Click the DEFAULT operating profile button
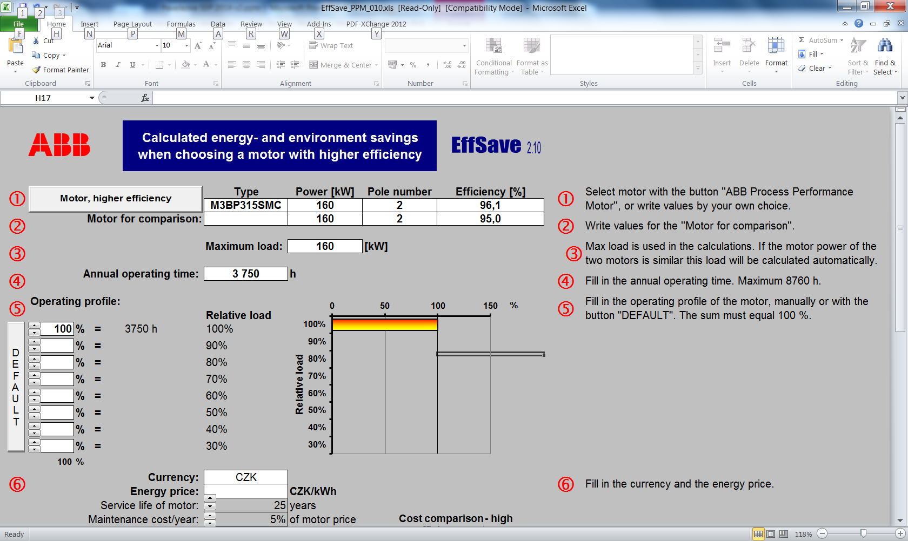Screen dimensions: 908x541 [x=16, y=387]
